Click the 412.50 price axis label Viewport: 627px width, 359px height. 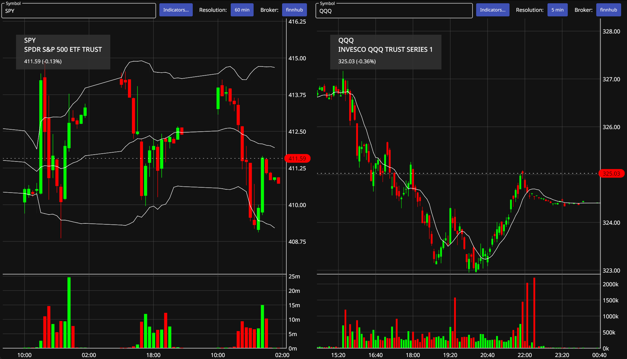point(297,132)
